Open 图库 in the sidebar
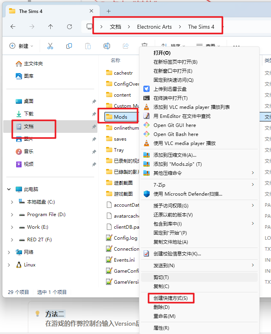The height and width of the screenshot is (334, 271). pyautogui.click(x=24, y=76)
